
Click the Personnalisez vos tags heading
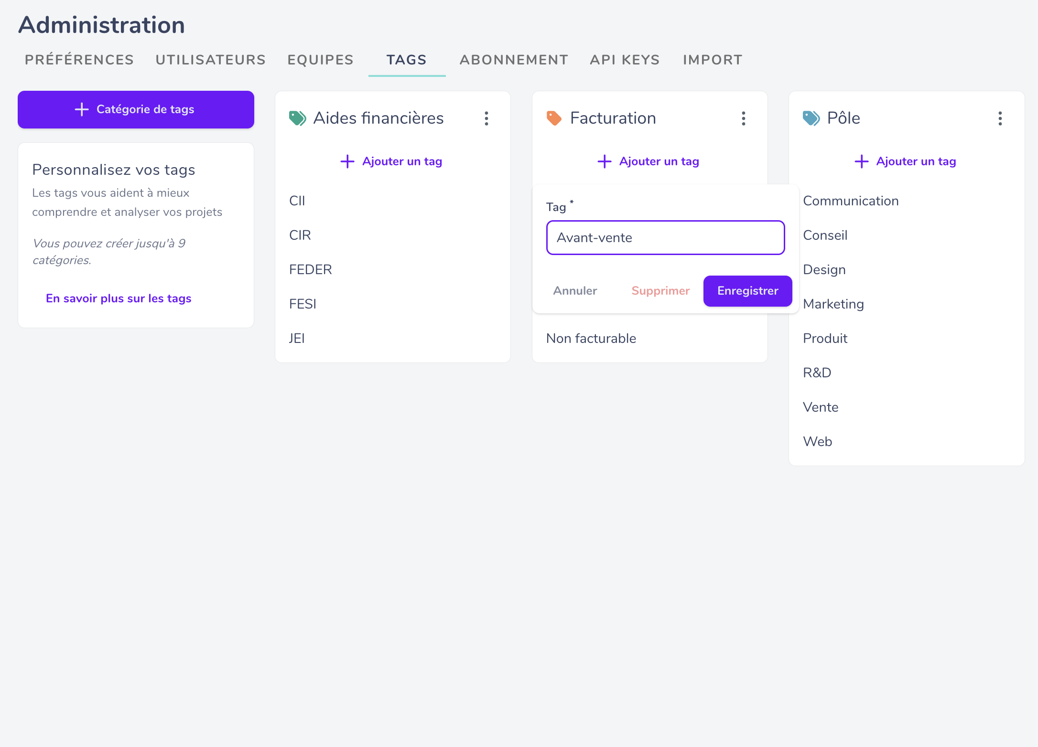pyautogui.click(x=114, y=170)
